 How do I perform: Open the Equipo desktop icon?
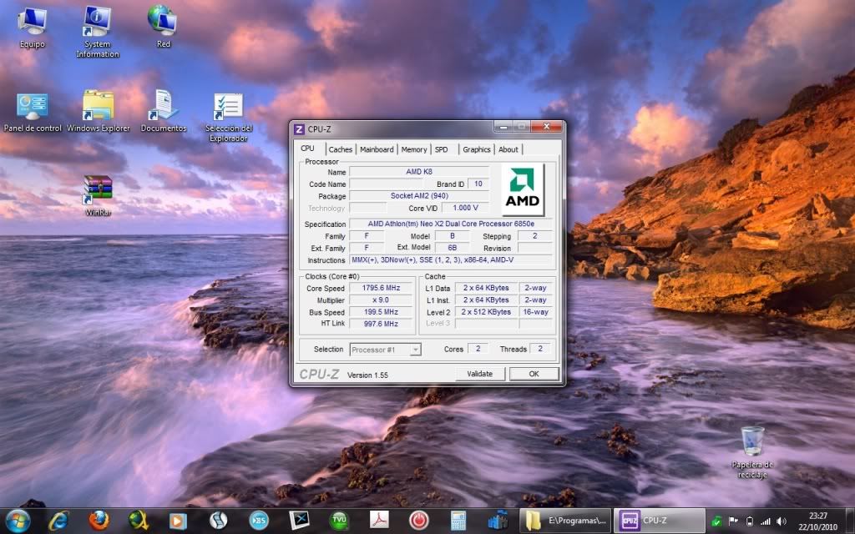[x=33, y=28]
